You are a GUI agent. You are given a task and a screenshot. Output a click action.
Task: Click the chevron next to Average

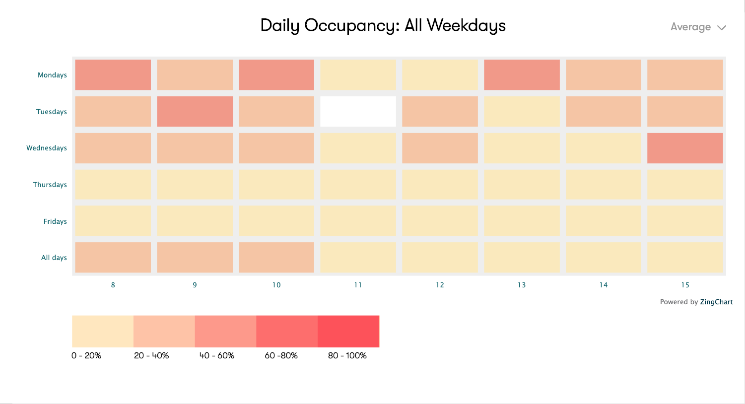tap(722, 28)
